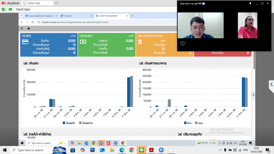Open the notification center icon
The image size is (274, 154).
pos(268,150)
